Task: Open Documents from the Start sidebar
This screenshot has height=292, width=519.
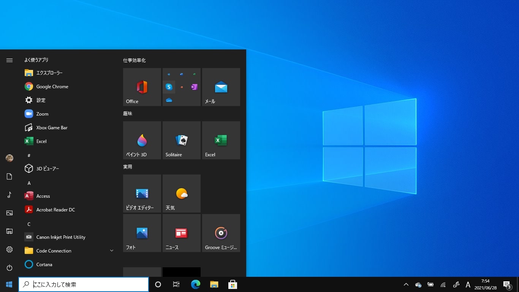Action: tap(9, 176)
